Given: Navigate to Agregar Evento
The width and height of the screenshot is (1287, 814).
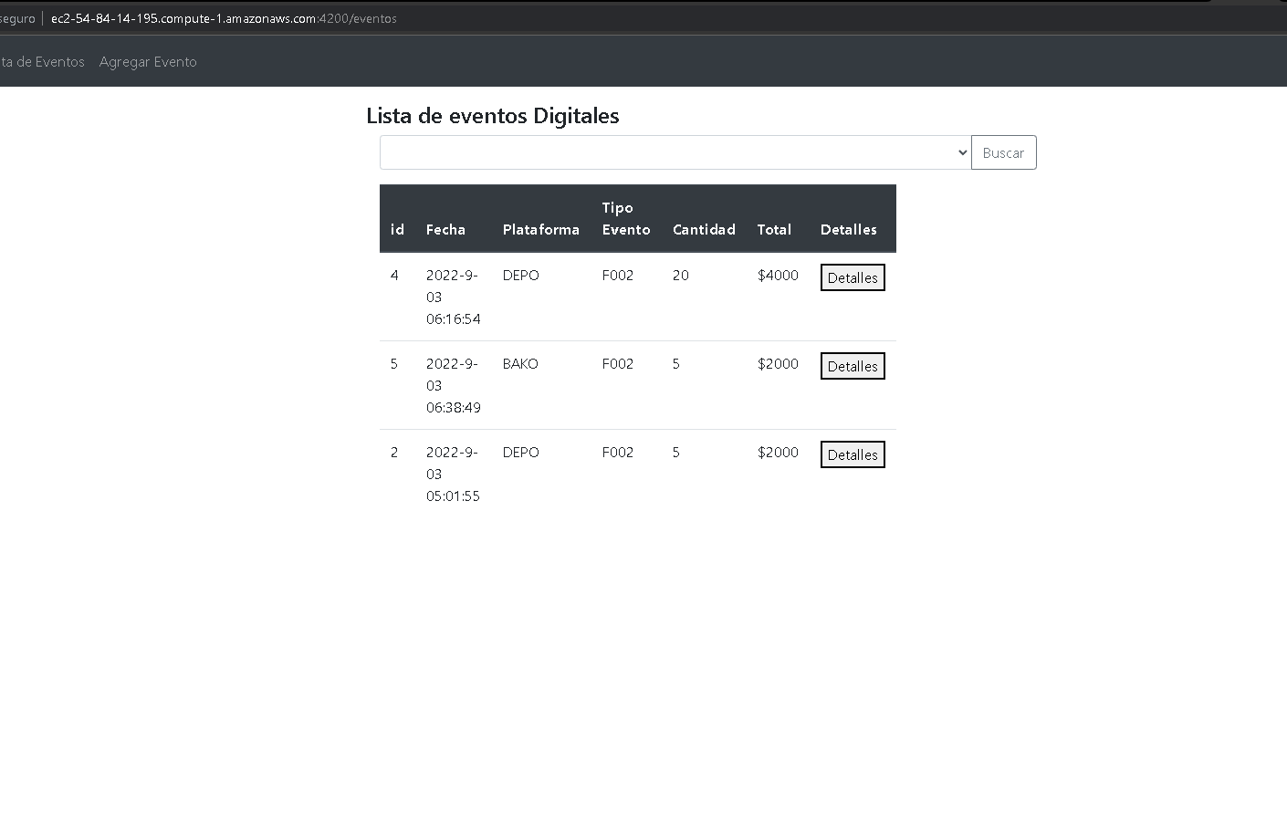Looking at the screenshot, I should [x=148, y=61].
